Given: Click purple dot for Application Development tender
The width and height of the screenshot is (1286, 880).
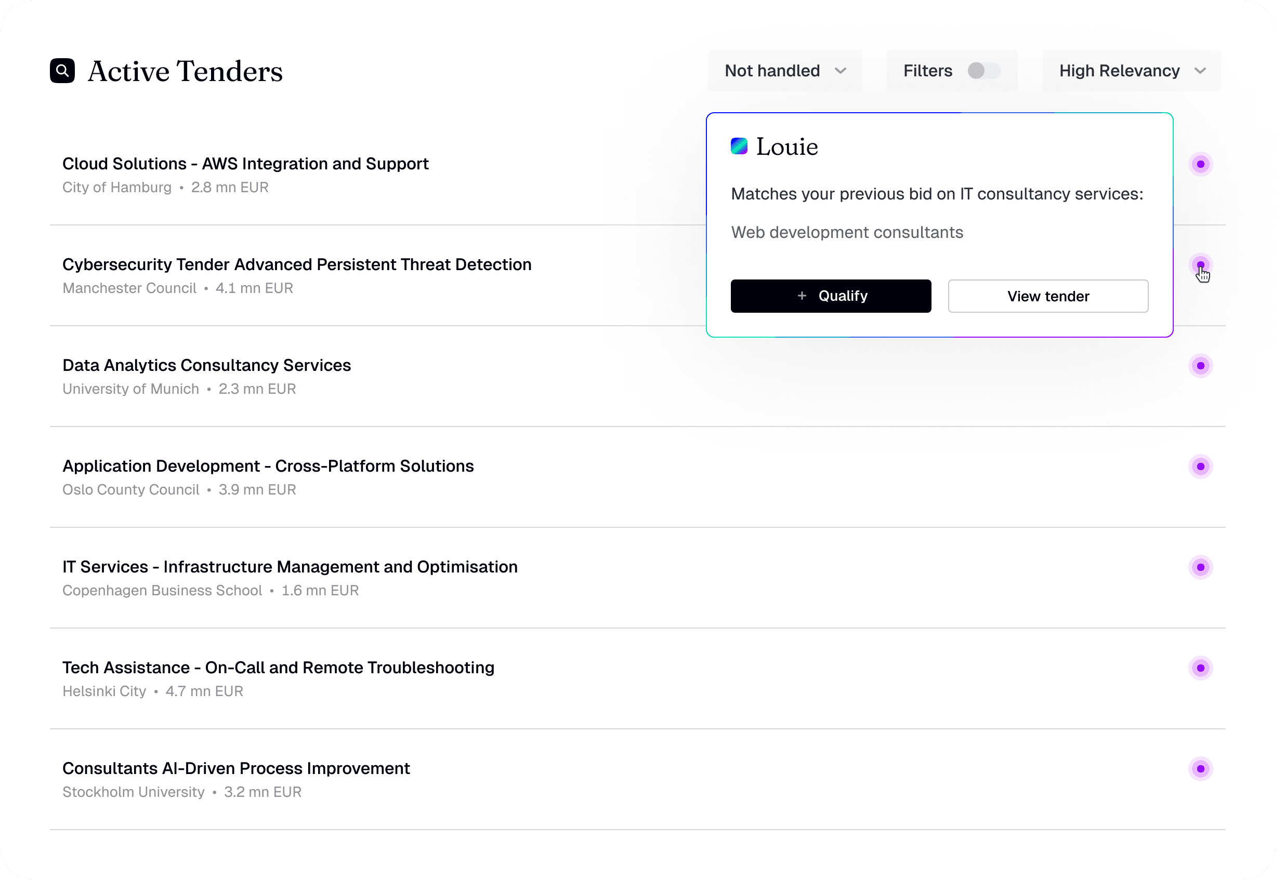Looking at the screenshot, I should tap(1200, 466).
